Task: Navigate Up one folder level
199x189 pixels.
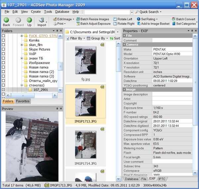Action: point(29,20)
